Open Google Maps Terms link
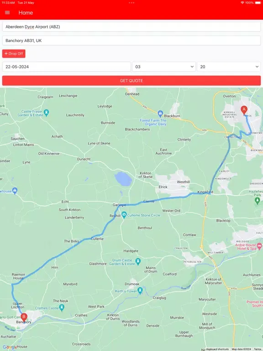 pyautogui.click(x=258, y=349)
